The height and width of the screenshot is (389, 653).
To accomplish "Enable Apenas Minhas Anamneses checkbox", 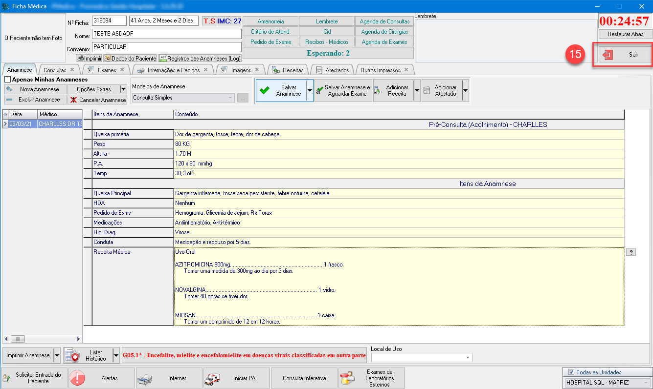I will (x=7, y=80).
